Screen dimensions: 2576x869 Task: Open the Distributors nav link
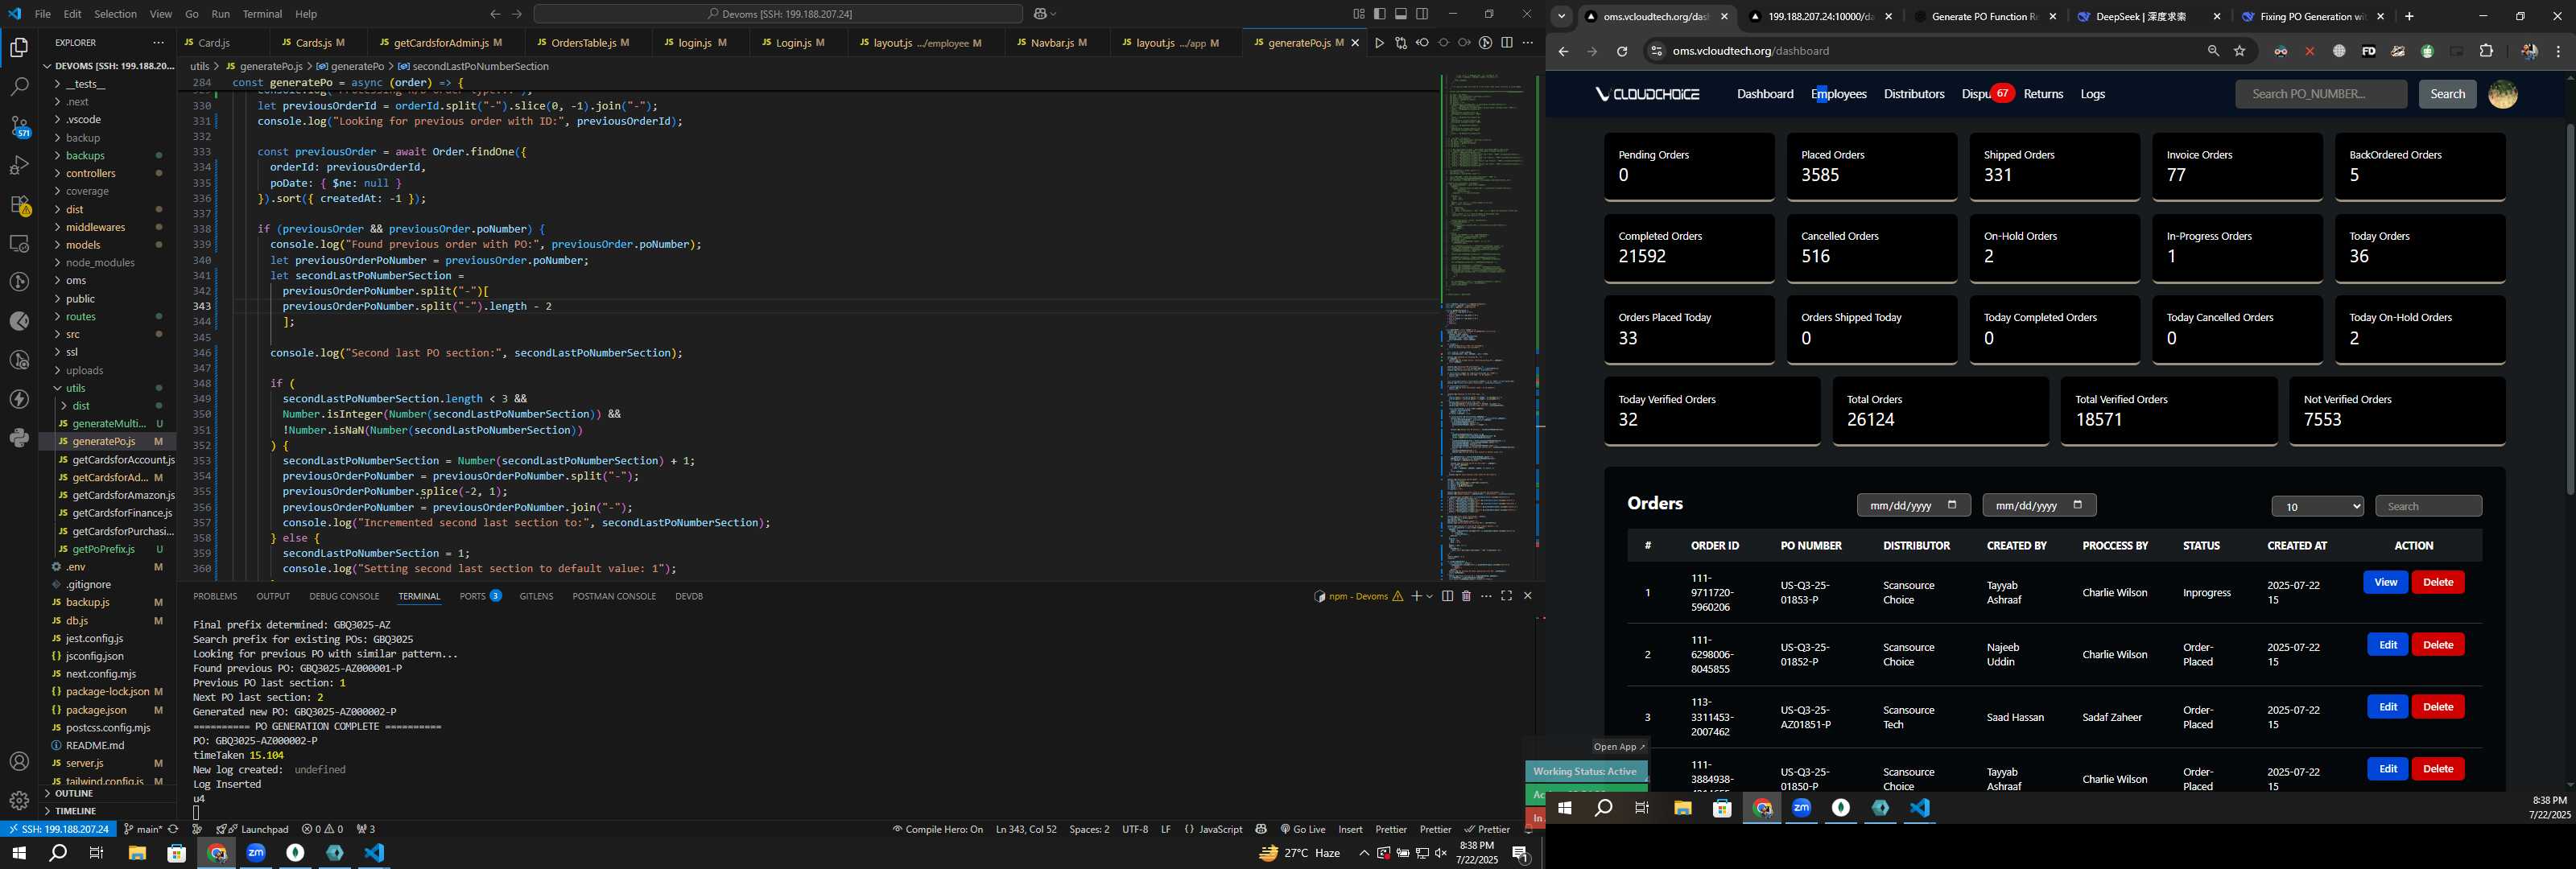(x=1913, y=94)
